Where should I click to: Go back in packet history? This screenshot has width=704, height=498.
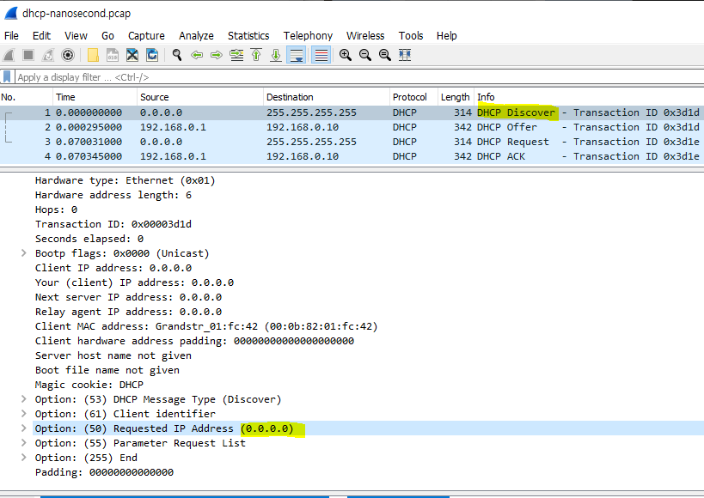[x=197, y=55]
